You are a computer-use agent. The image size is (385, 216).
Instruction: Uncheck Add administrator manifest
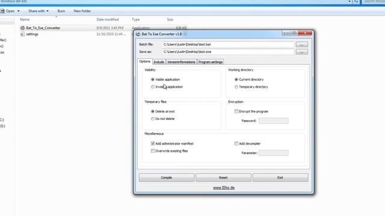153,143
